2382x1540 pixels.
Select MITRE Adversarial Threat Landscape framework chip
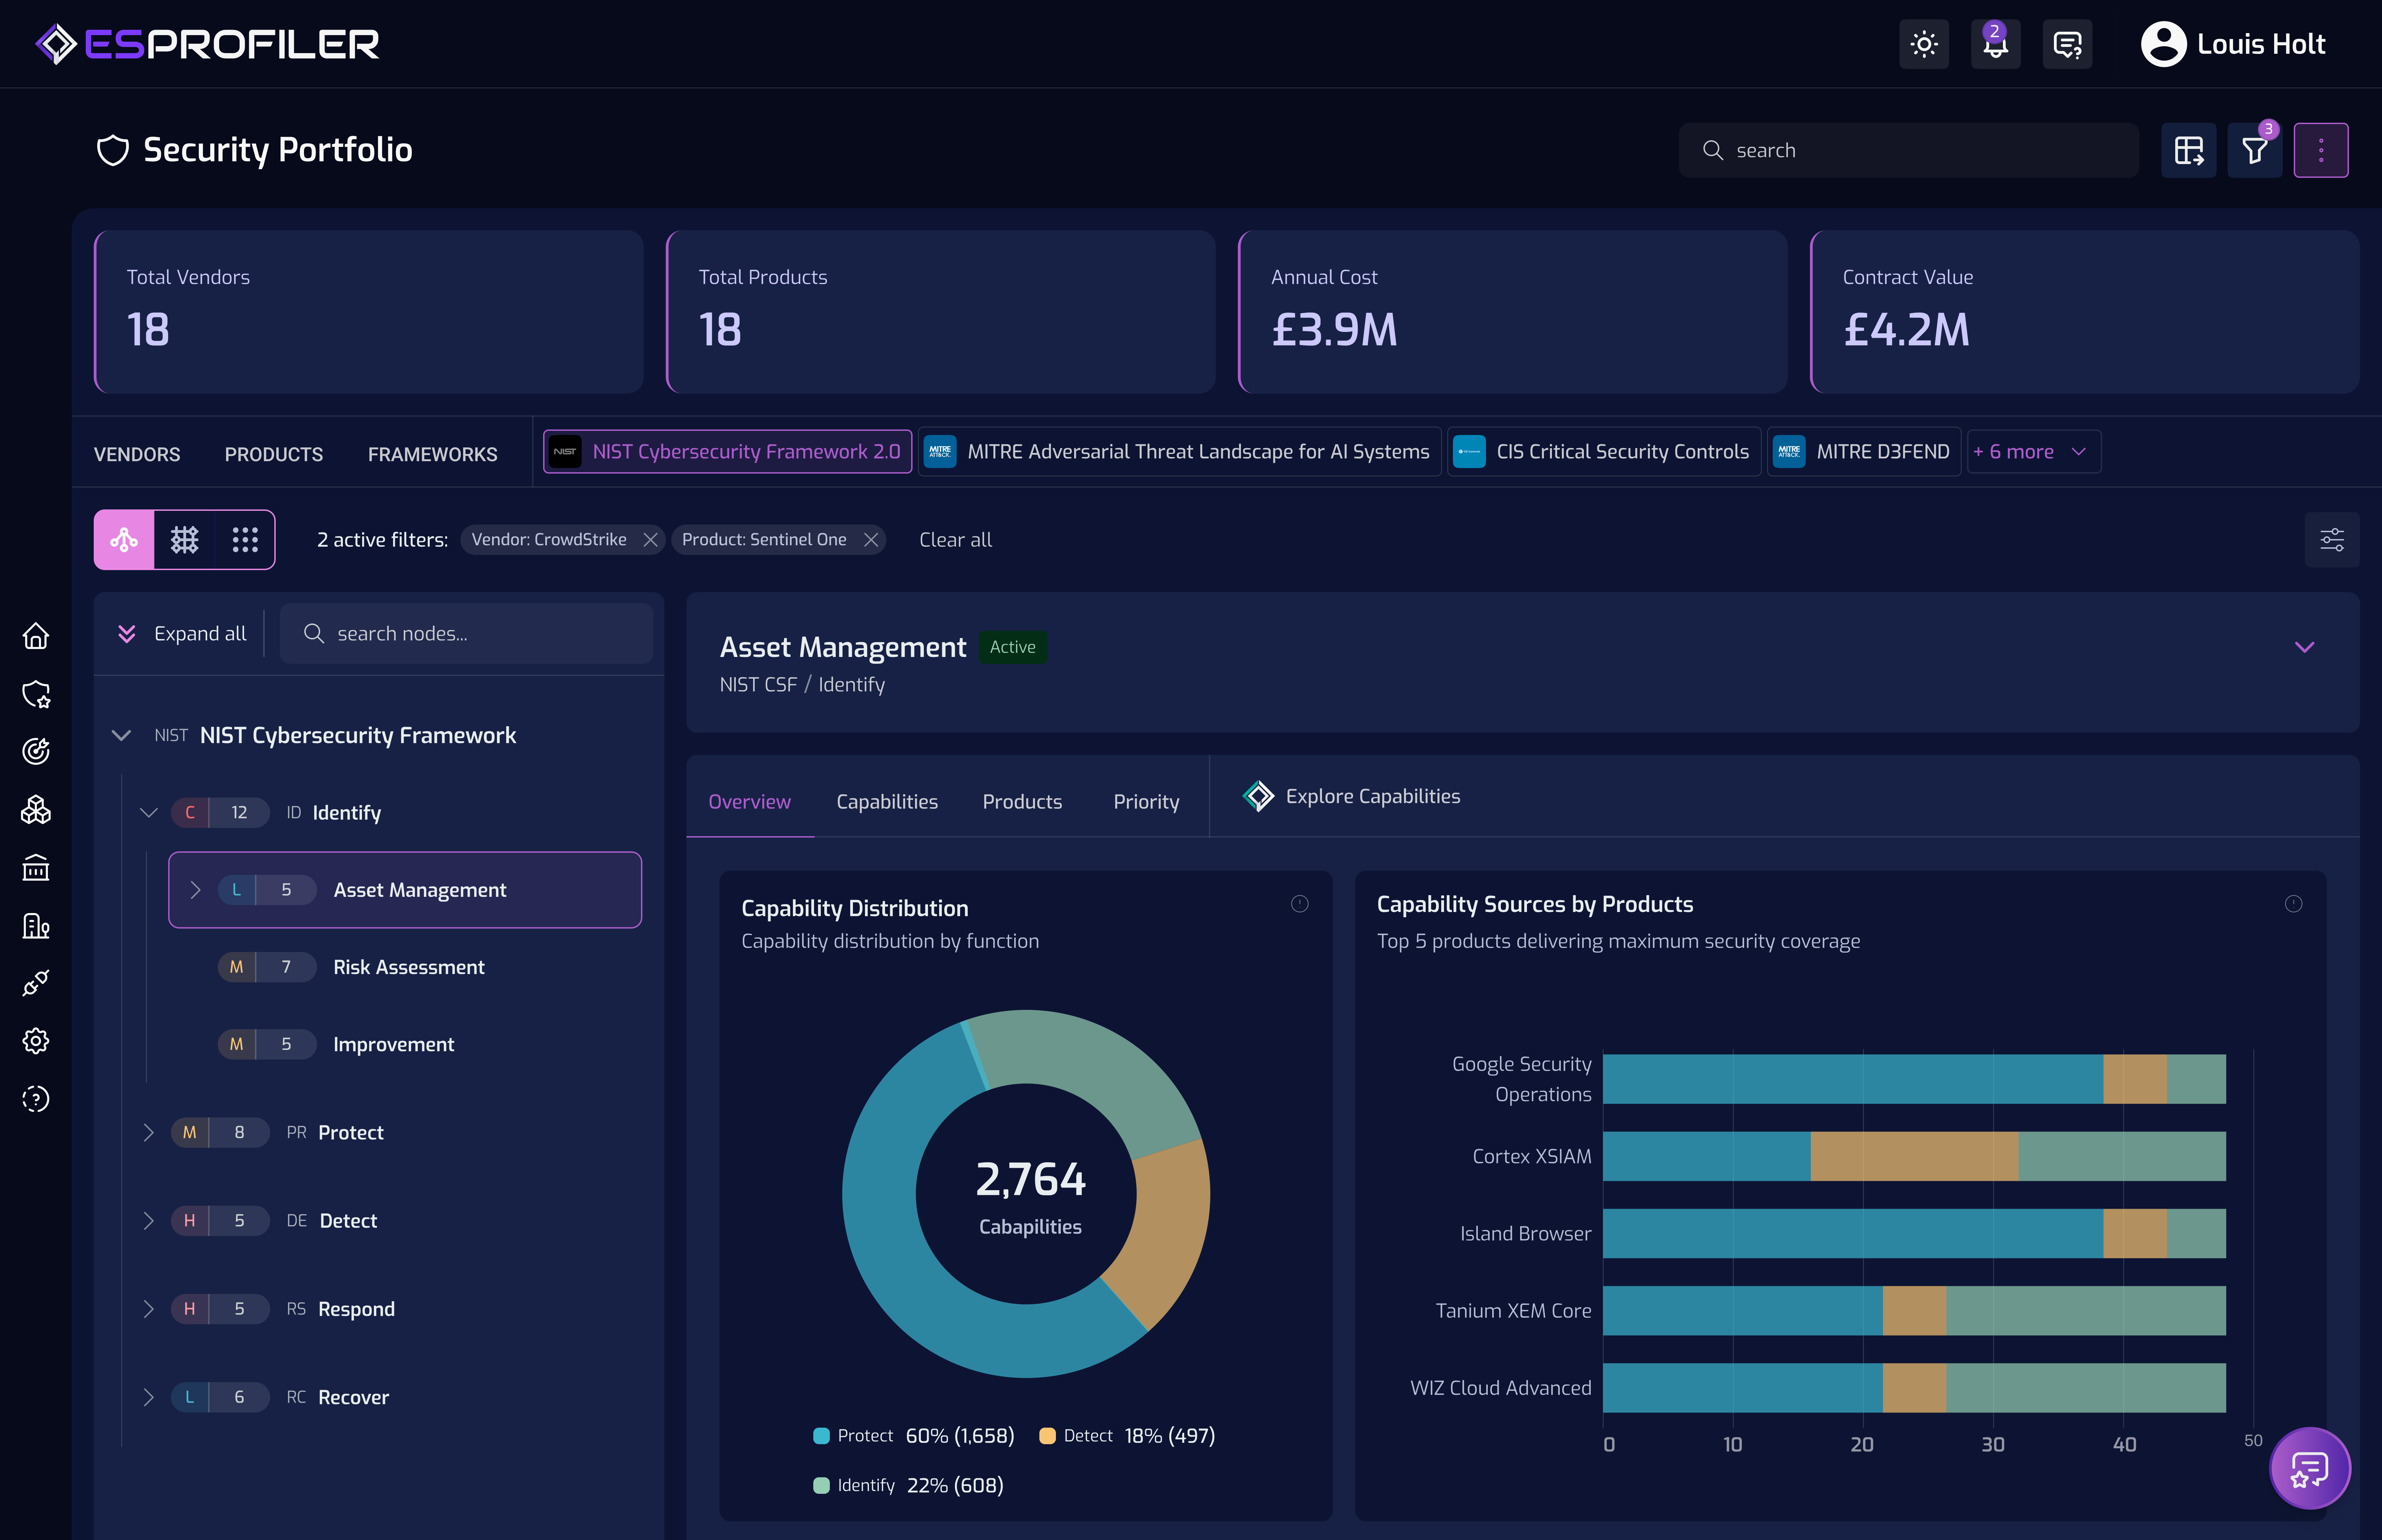(1180, 452)
